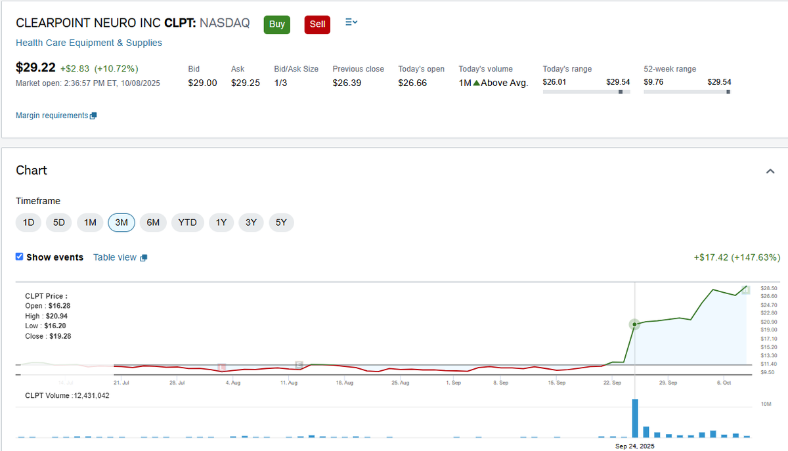This screenshot has width=788, height=451.
Task: Switch timeframe to 1D
Action: click(x=28, y=223)
